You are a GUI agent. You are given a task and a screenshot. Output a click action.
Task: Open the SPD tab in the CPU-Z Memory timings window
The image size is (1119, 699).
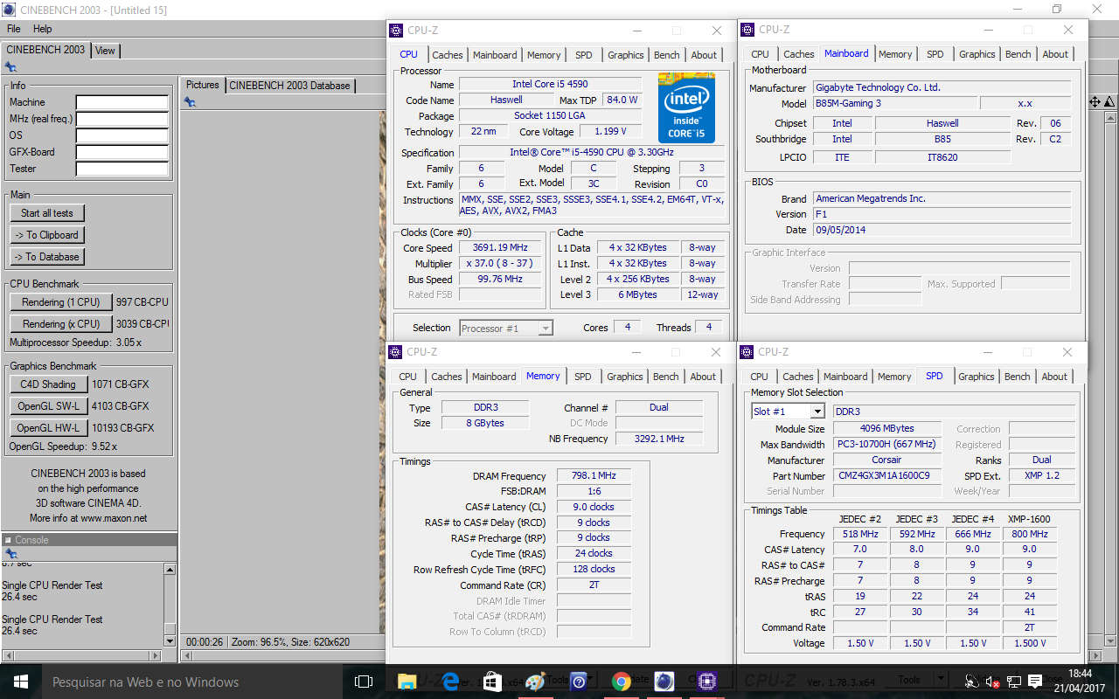click(583, 377)
